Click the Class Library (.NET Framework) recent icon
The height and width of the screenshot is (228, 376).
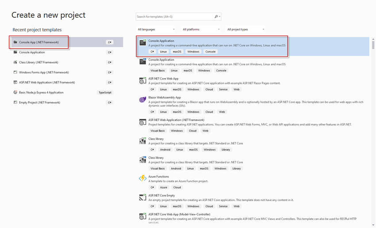(x=15, y=62)
